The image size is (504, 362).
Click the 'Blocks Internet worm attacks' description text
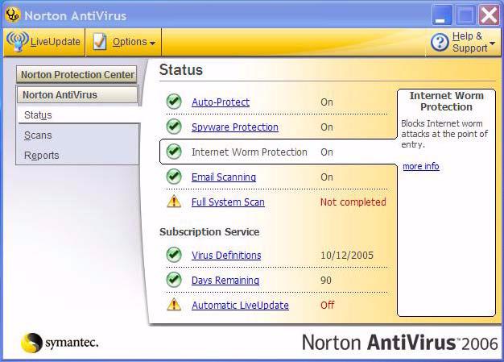[x=444, y=134]
